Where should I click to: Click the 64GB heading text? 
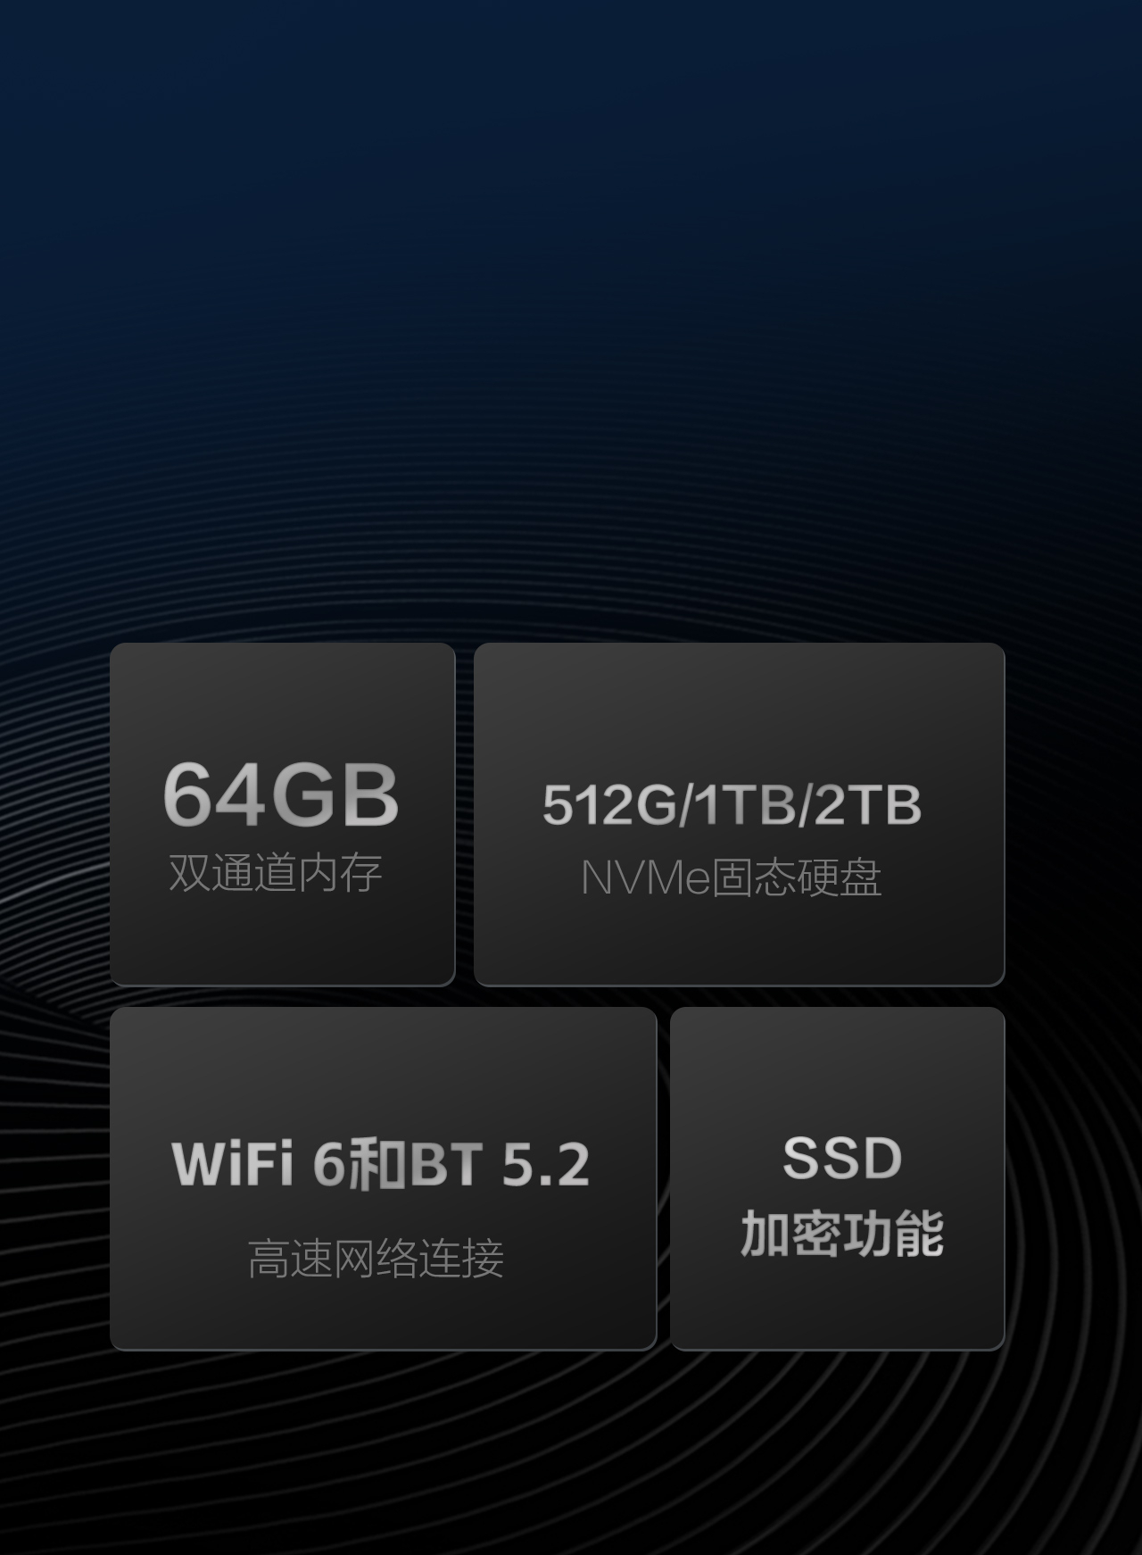[280, 794]
